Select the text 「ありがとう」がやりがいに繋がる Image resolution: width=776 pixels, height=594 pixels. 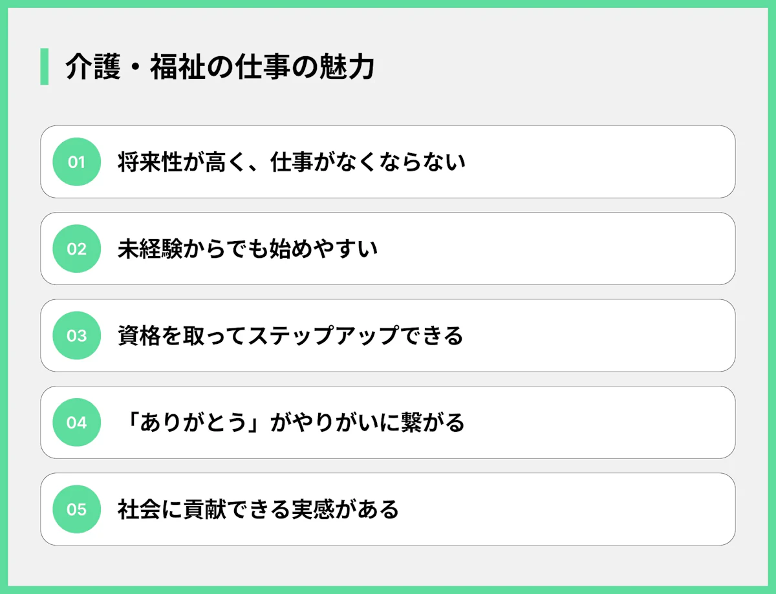292,423
